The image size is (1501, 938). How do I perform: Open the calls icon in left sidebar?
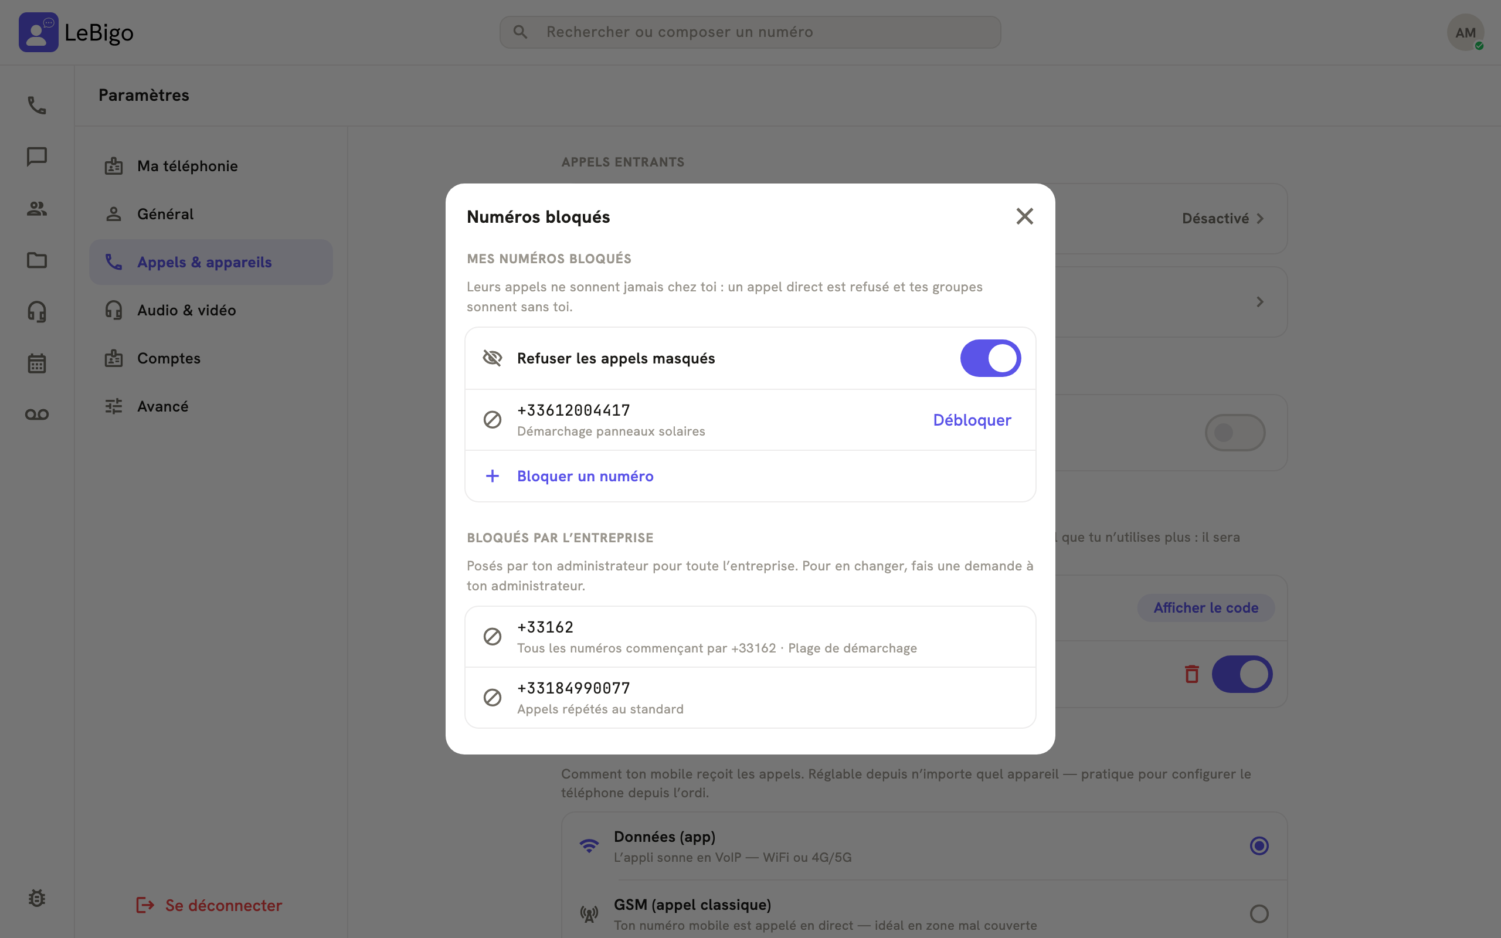pyautogui.click(x=36, y=105)
